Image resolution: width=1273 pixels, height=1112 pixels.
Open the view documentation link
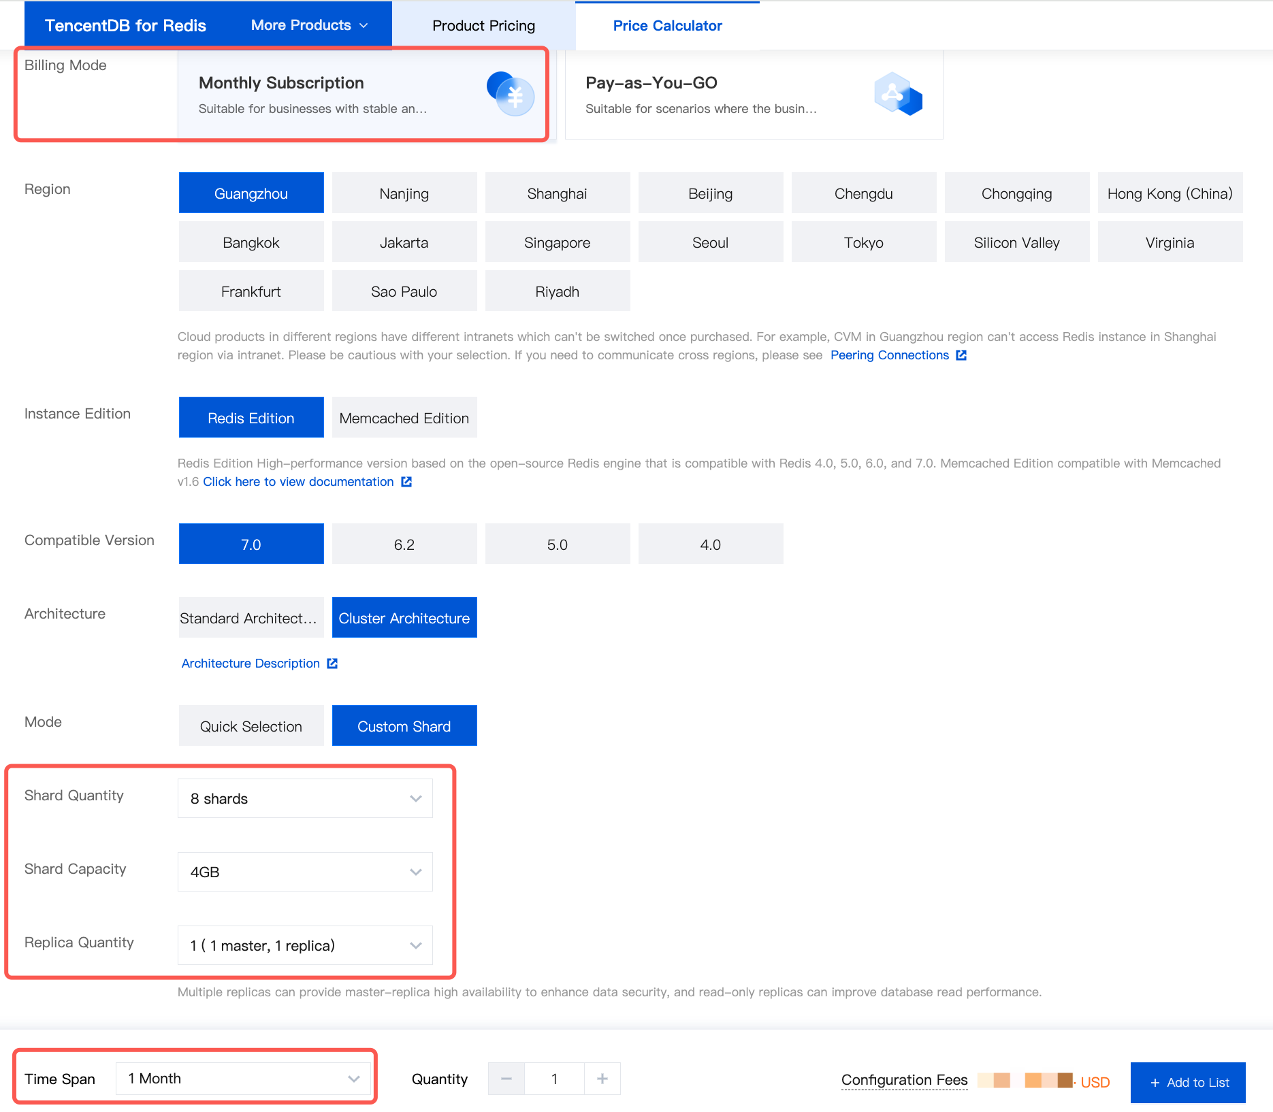coord(298,482)
